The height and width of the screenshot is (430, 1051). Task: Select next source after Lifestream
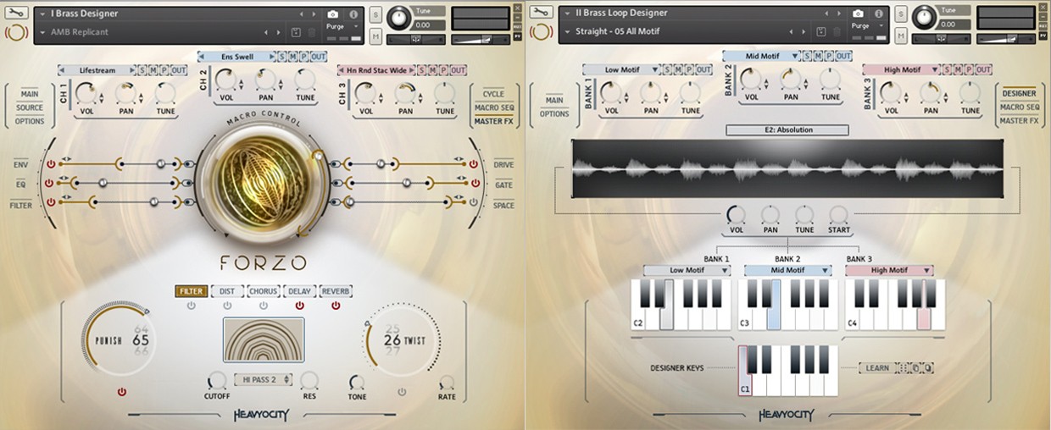coord(131,70)
